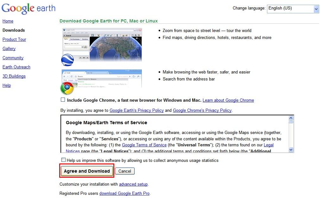Open the Gallery link in sidebar
This screenshot has width=330, height=204.
(x=9, y=49)
